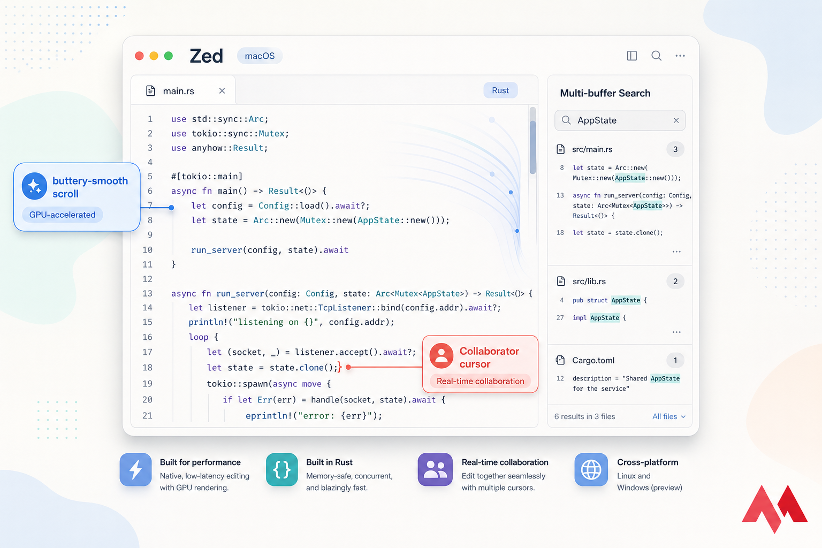Click the src/lib.rs file icon
The height and width of the screenshot is (548, 822).
click(561, 281)
